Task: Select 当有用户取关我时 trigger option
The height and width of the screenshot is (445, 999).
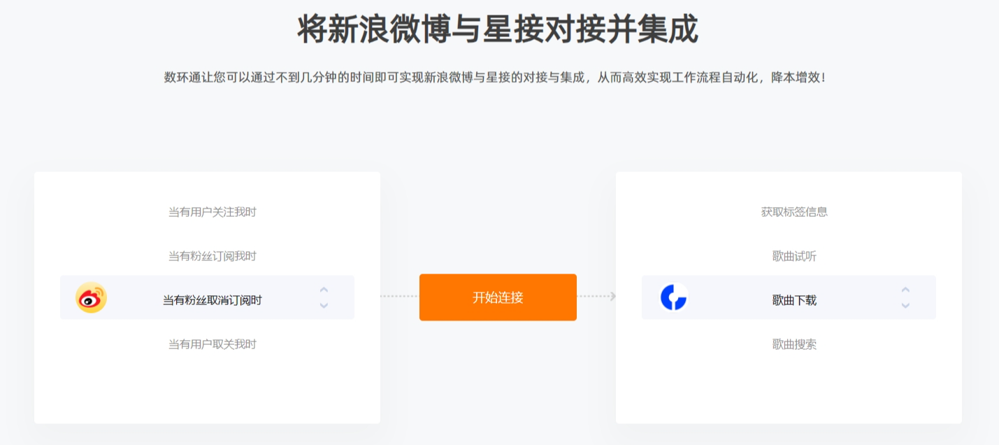Action: (x=213, y=344)
